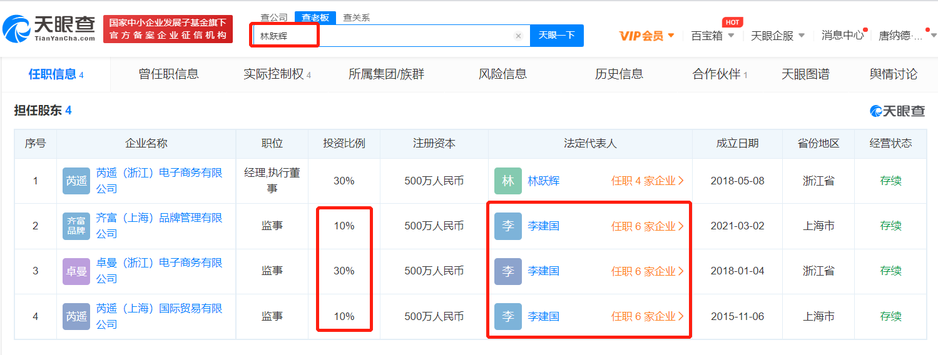The width and height of the screenshot is (938, 355).
Task: Click the 投资比例 column header
Action: click(344, 143)
